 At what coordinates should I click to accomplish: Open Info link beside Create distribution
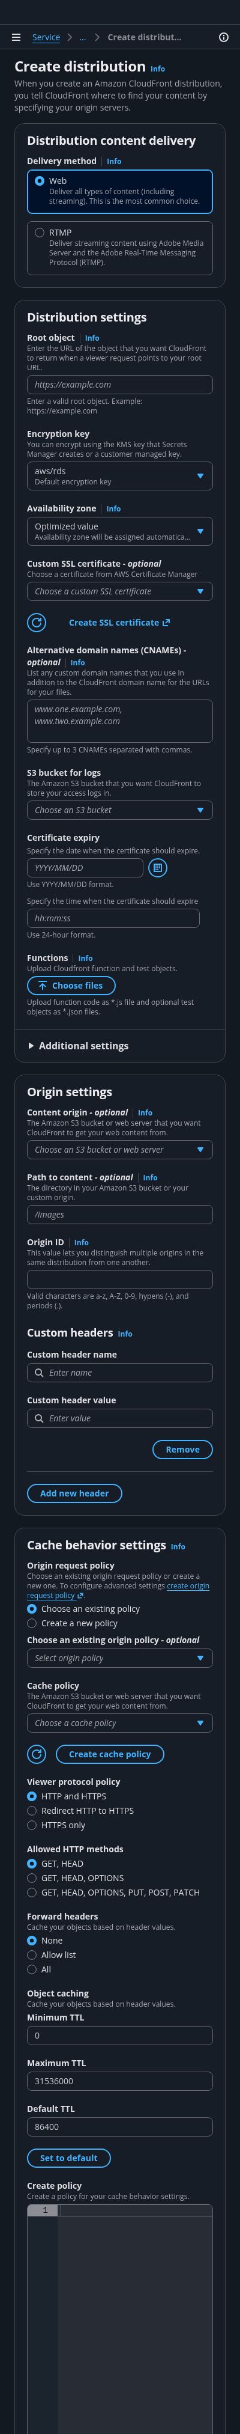158,69
